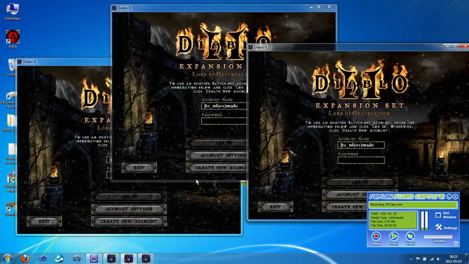
Task: Click the purple infinity taskbar icon
Action: click(x=42, y=259)
